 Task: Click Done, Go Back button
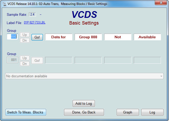coord(84,112)
